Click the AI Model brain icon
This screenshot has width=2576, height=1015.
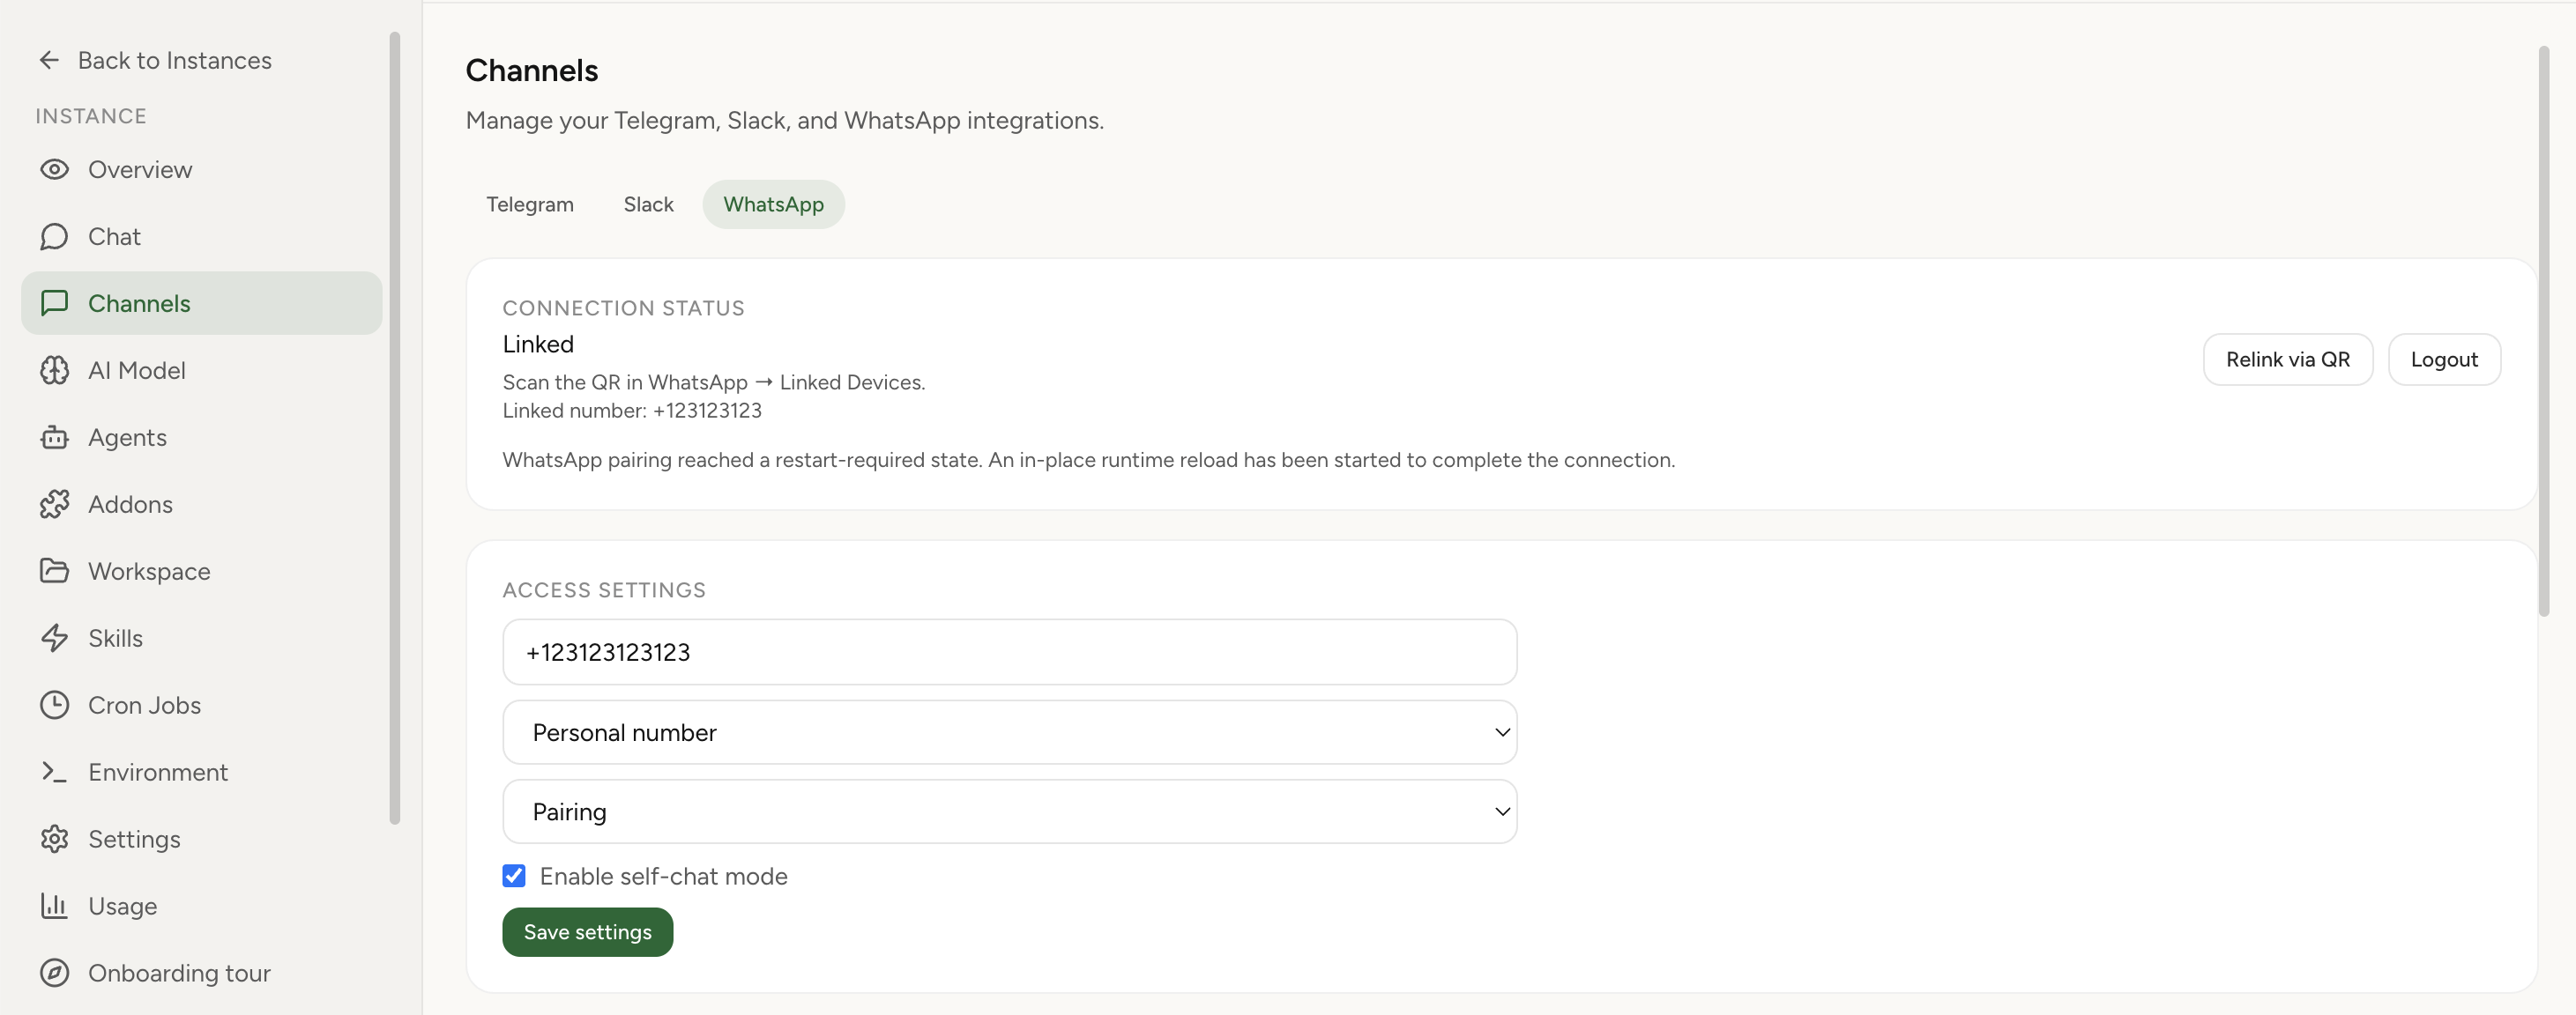point(55,370)
